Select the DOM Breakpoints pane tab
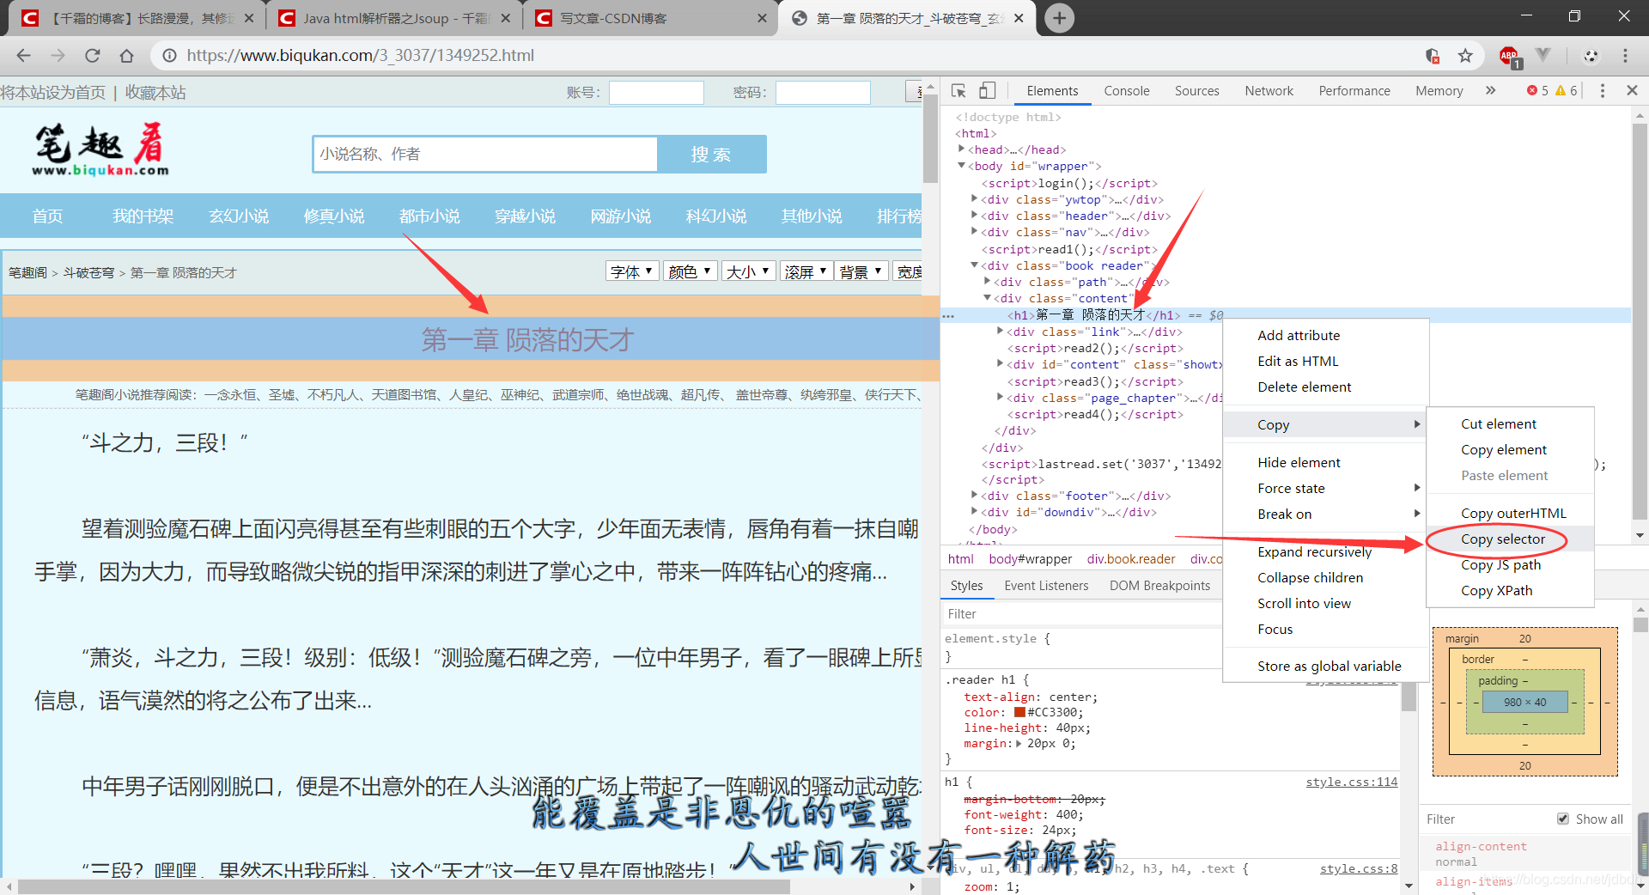Viewport: 1649px width, 895px height. 1159,585
